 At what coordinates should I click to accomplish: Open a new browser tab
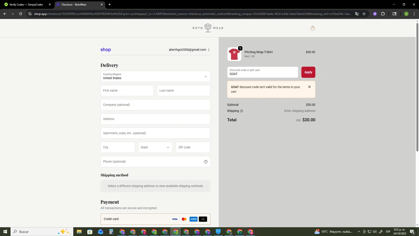coord(109,4)
